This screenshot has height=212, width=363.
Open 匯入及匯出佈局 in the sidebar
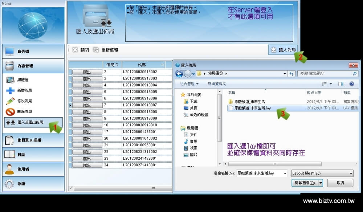30,122
